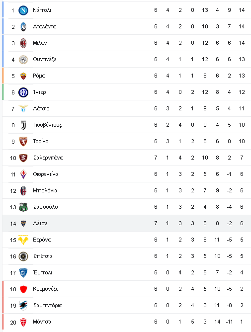Click the Μόντσα team name
251x332 pixels.
[42, 322]
